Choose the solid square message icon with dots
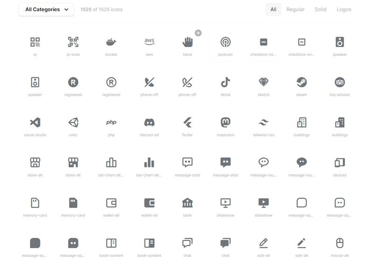Screen dimensions: 373x269 click(73, 243)
